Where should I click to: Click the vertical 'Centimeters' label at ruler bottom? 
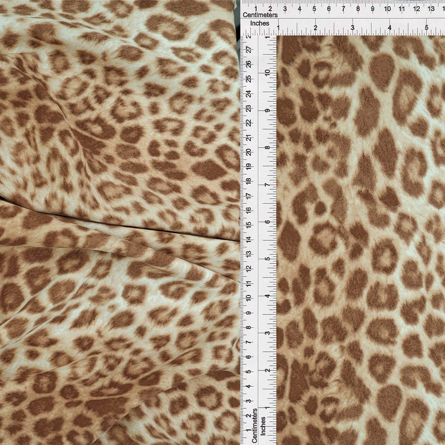click(x=255, y=426)
